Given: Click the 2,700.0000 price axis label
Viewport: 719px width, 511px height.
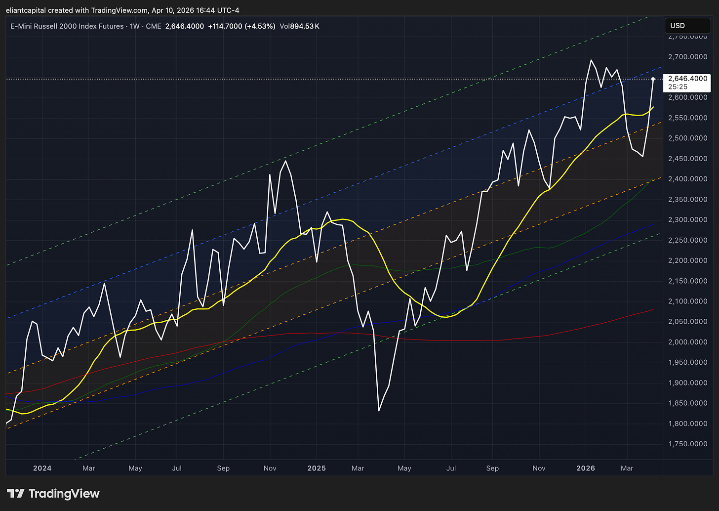Looking at the screenshot, I should point(687,57).
